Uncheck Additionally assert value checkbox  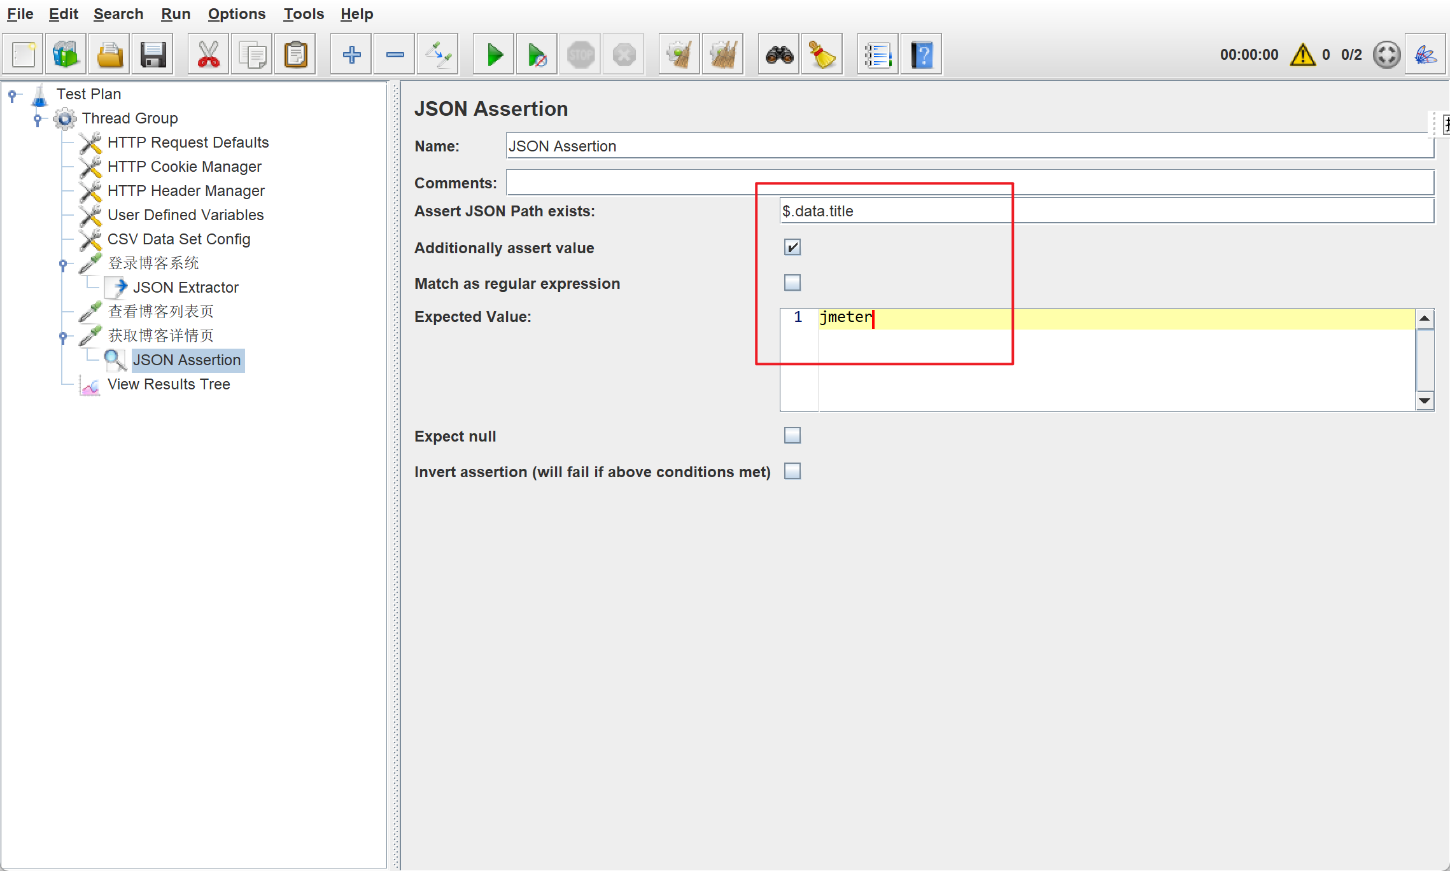pos(792,247)
